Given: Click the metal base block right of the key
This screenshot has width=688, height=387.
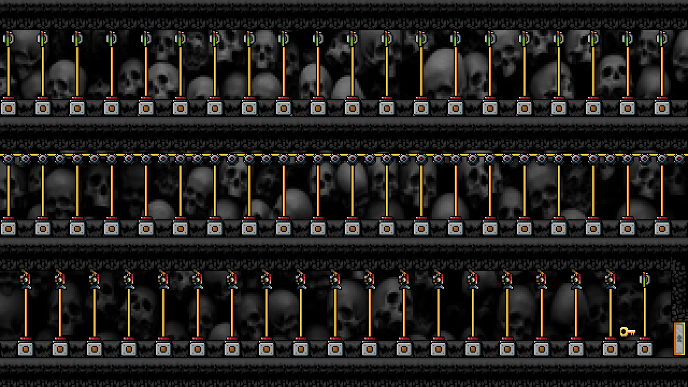Looking at the screenshot, I should [x=644, y=349].
